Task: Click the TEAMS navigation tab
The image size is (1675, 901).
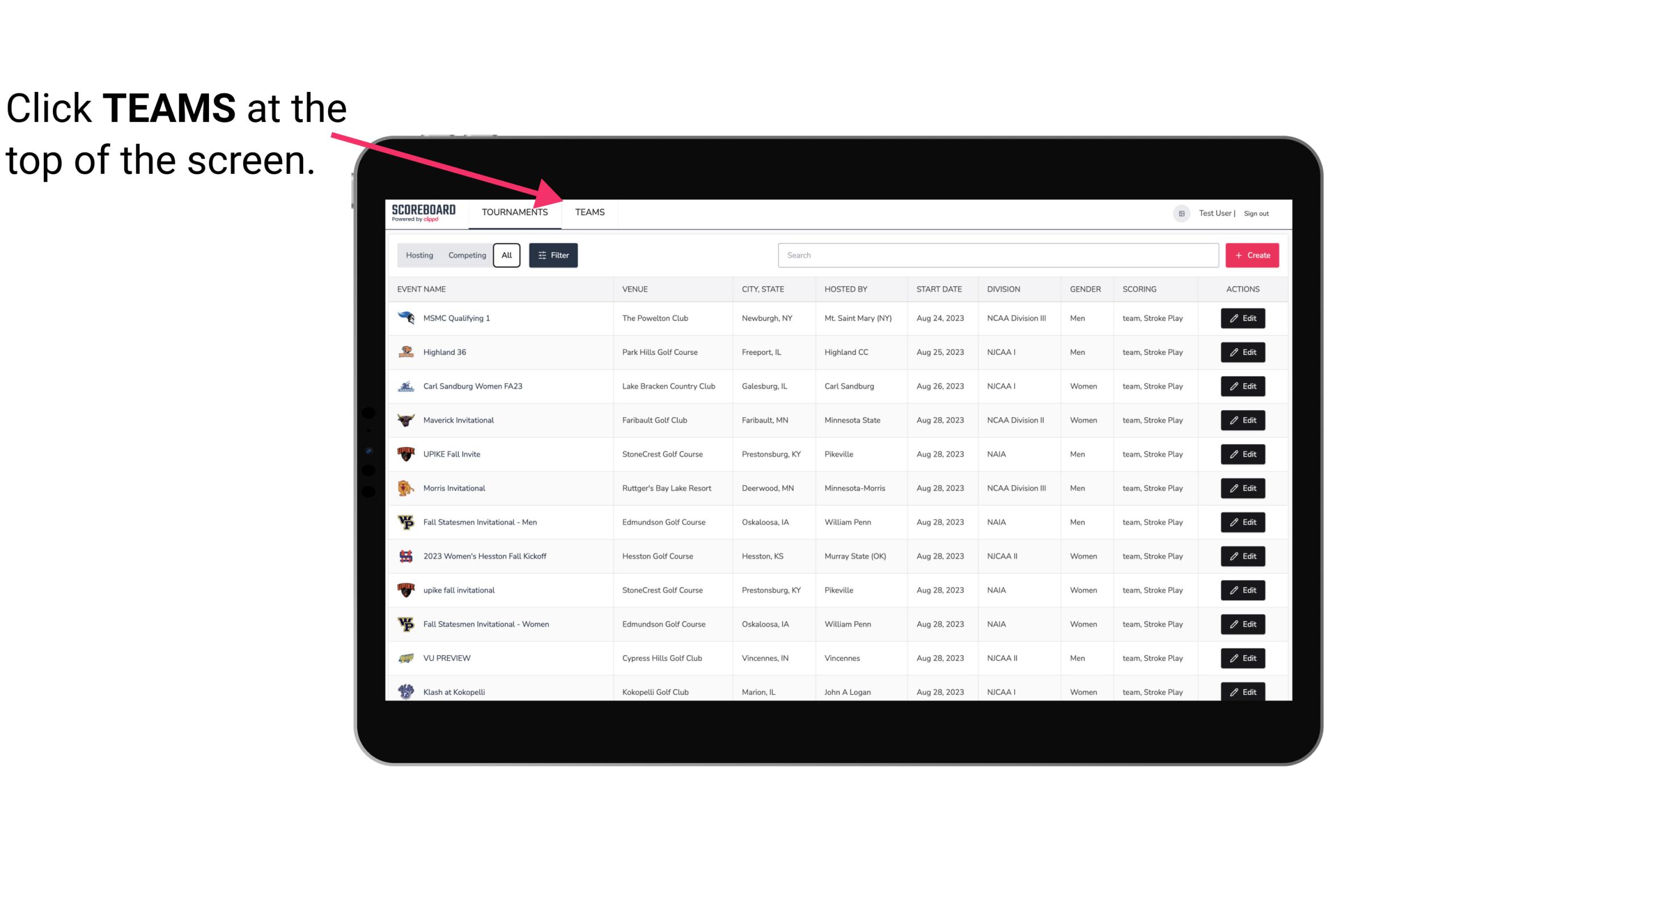Action: pos(589,213)
